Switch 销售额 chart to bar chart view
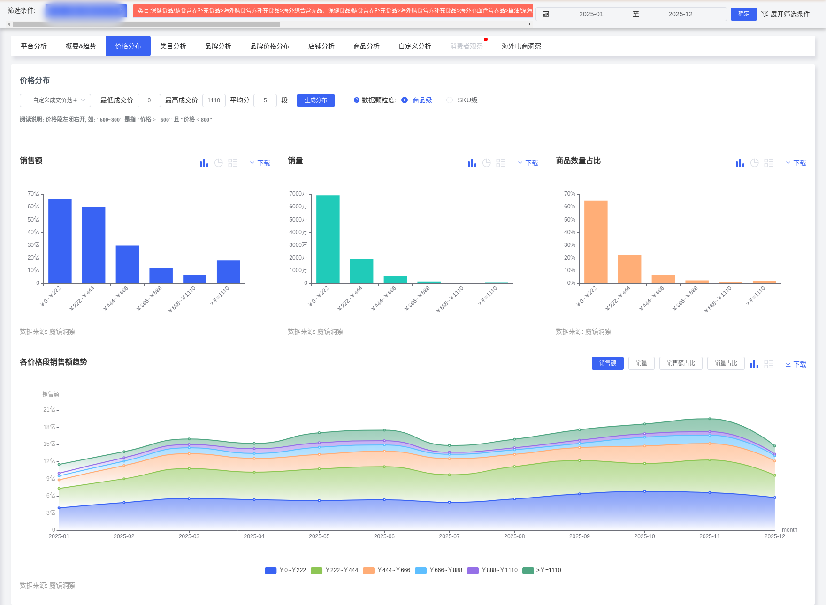The image size is (826, 605). coord(204,163)
